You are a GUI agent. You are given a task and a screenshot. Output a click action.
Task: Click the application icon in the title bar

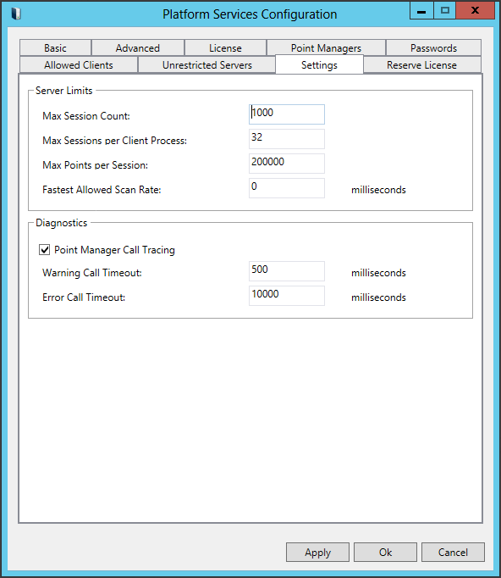point(16,14)
